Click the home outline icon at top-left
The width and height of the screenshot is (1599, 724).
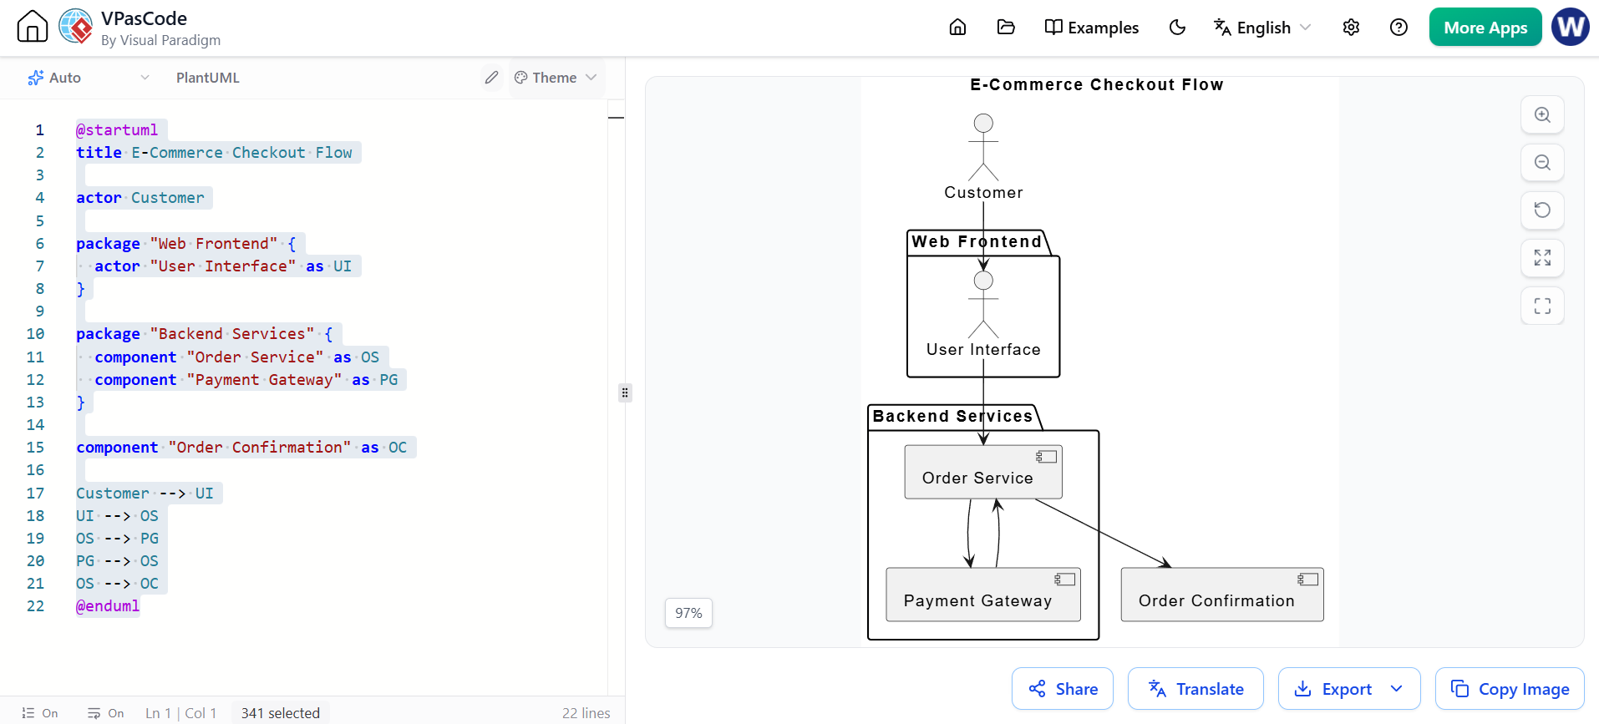(33, 27)
